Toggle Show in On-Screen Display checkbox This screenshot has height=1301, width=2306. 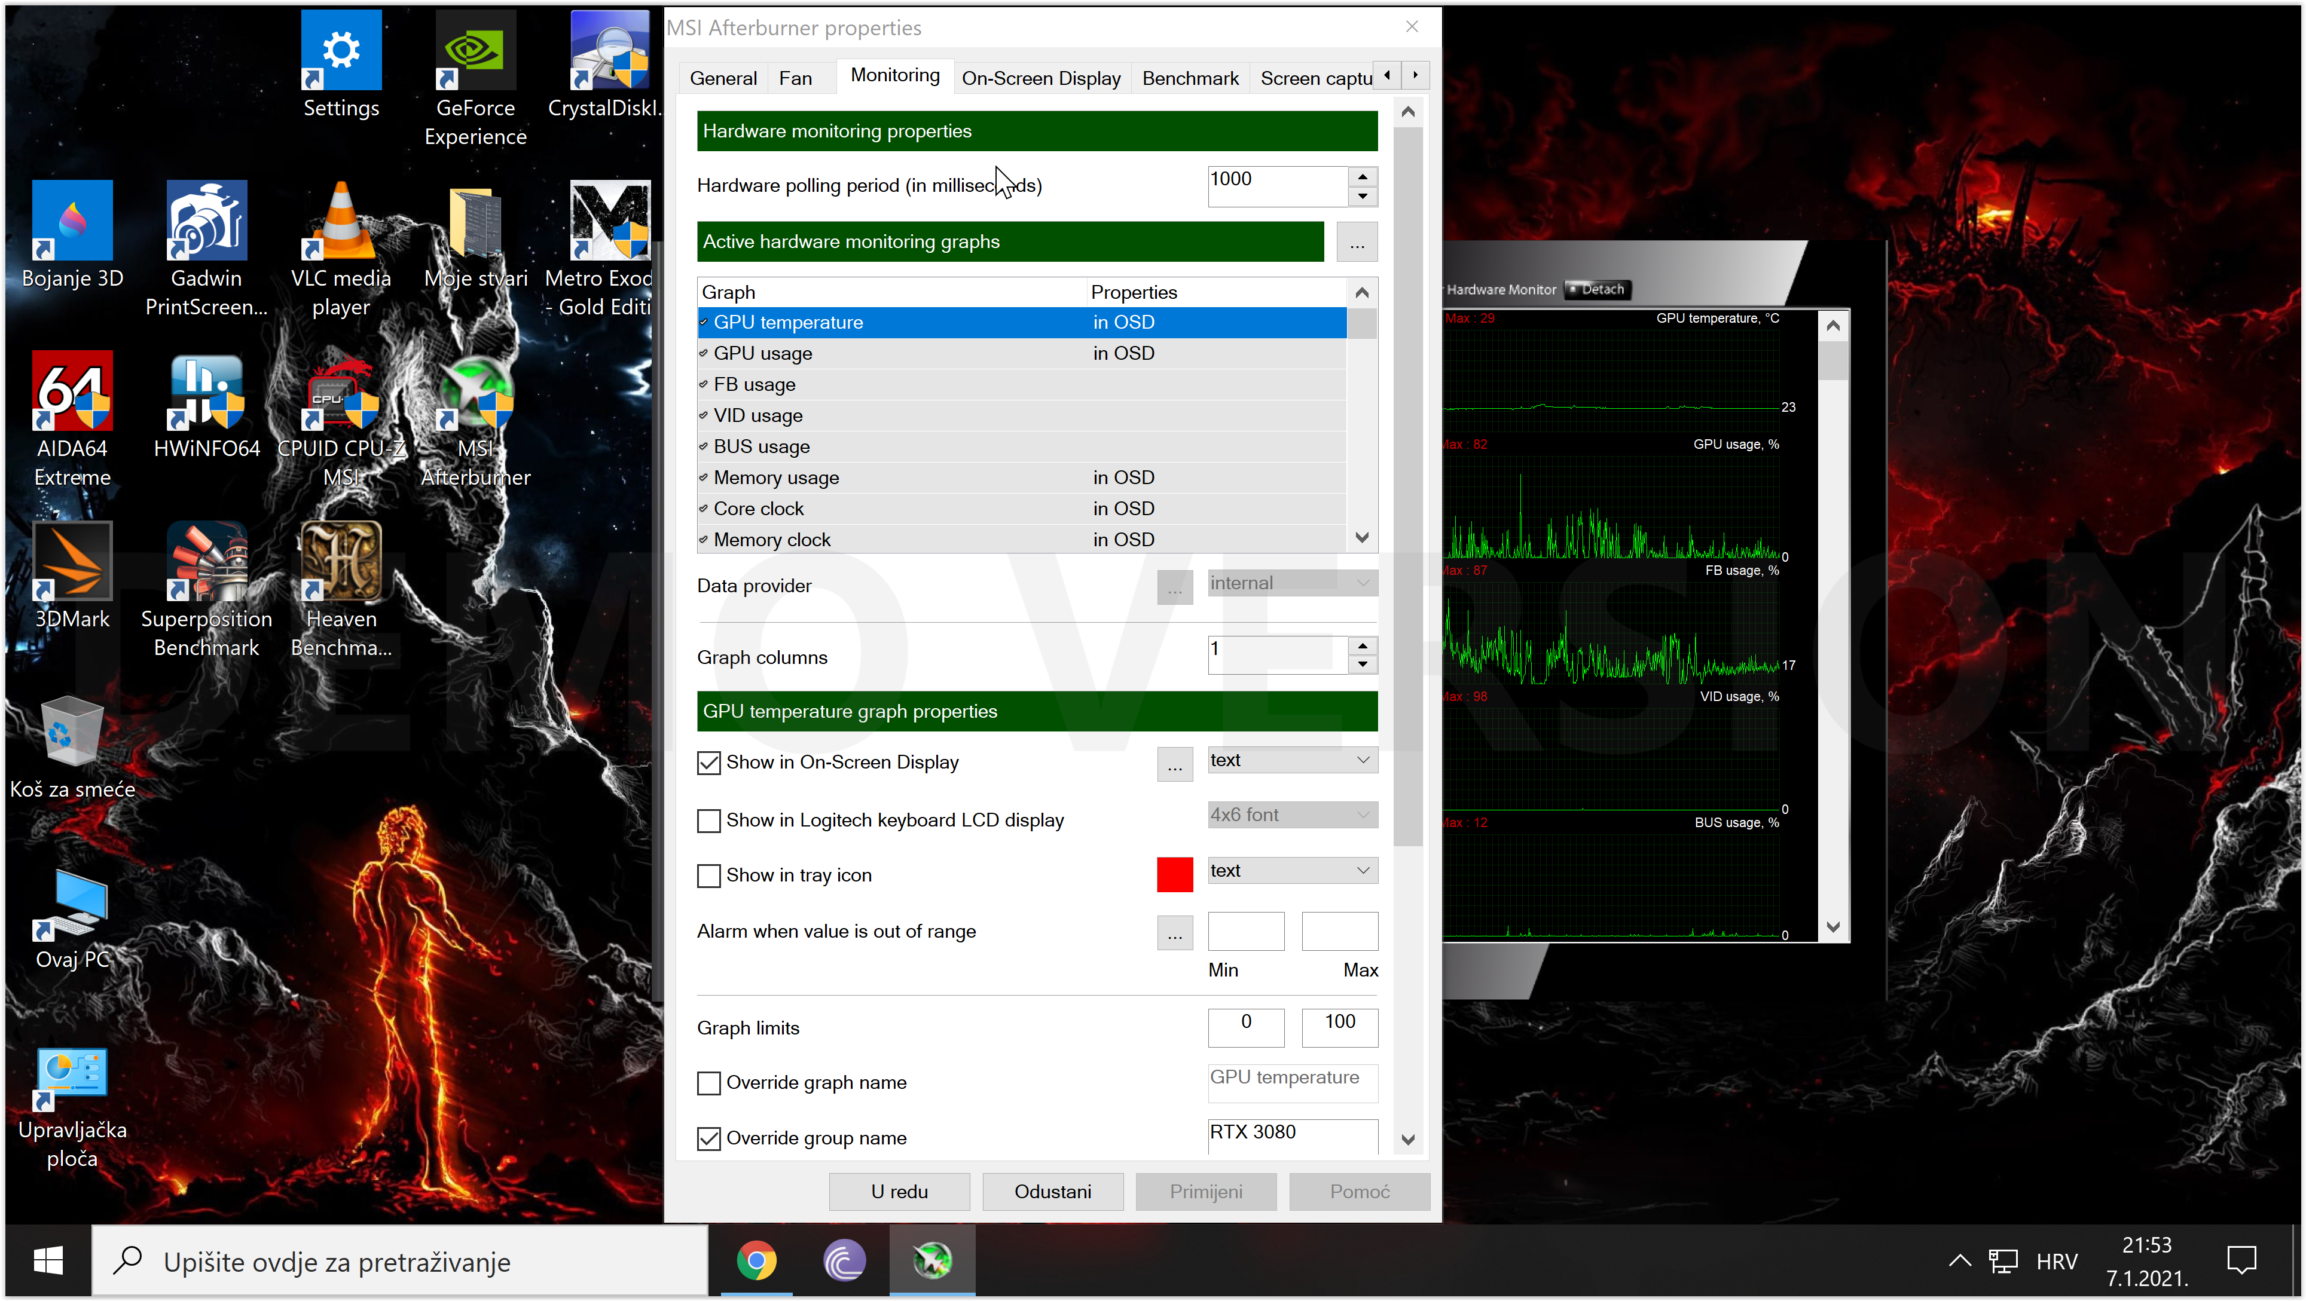click(x=708, y=763)
